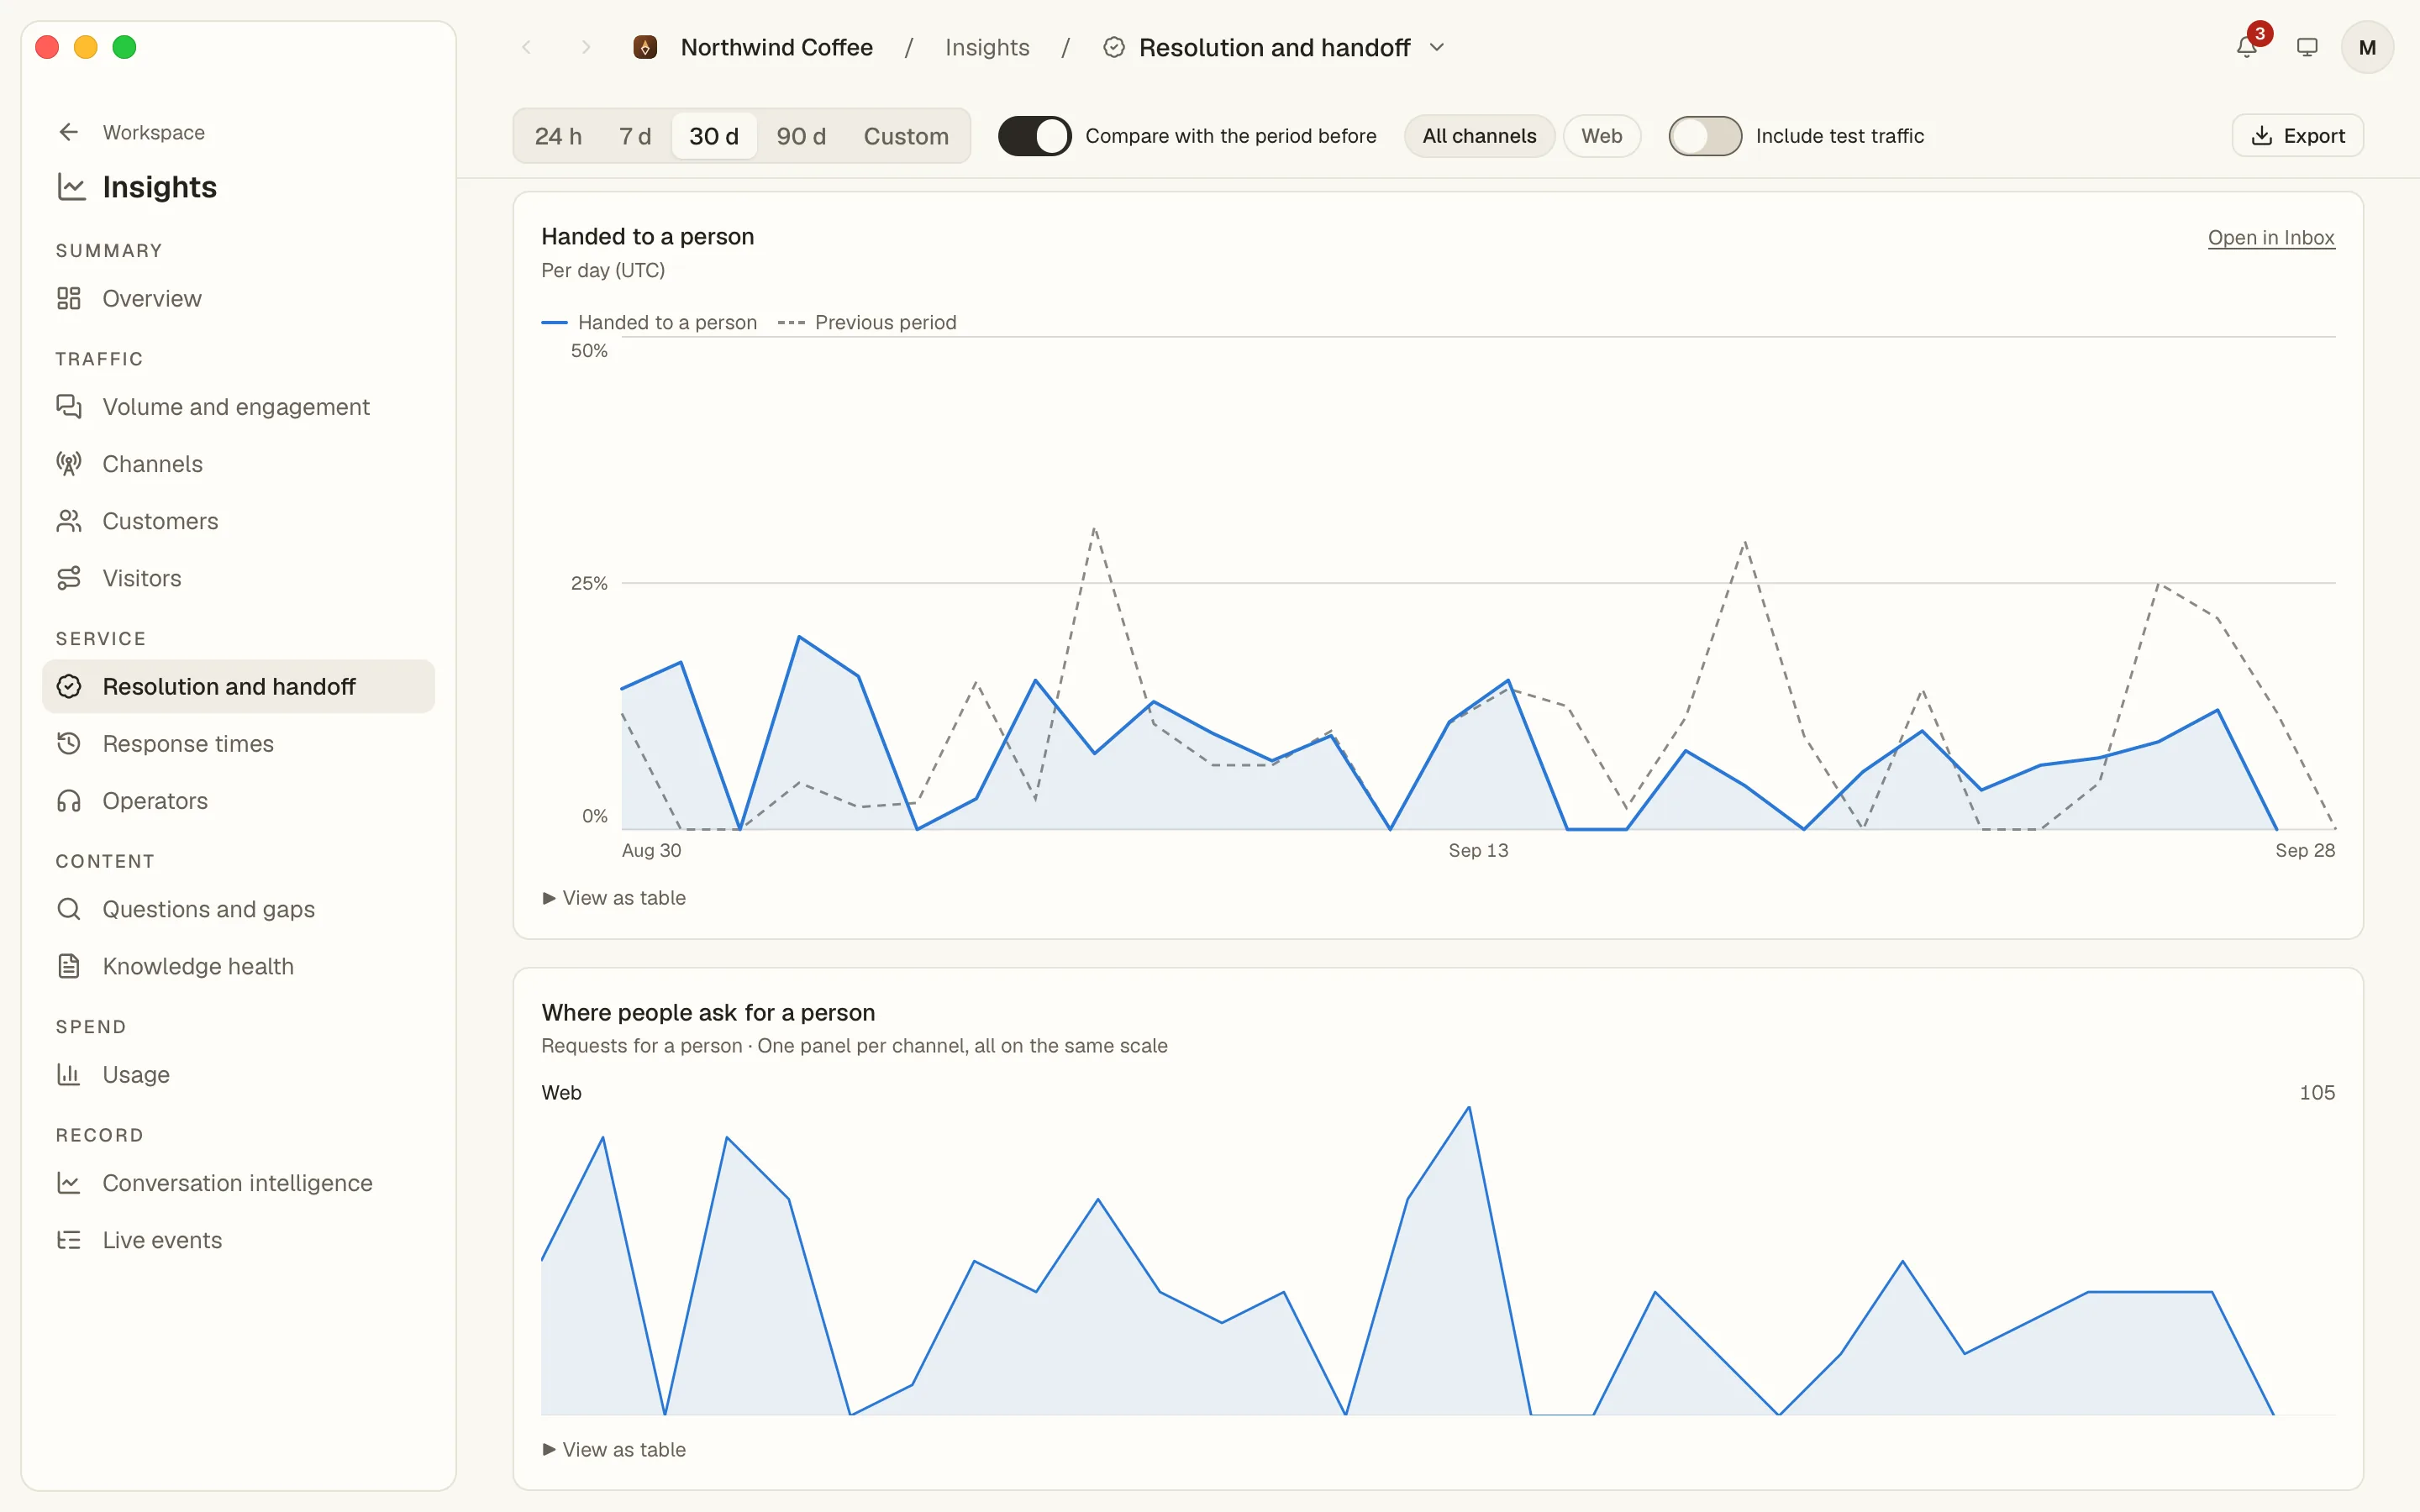Select the 7 d time range

coord(634,136)
